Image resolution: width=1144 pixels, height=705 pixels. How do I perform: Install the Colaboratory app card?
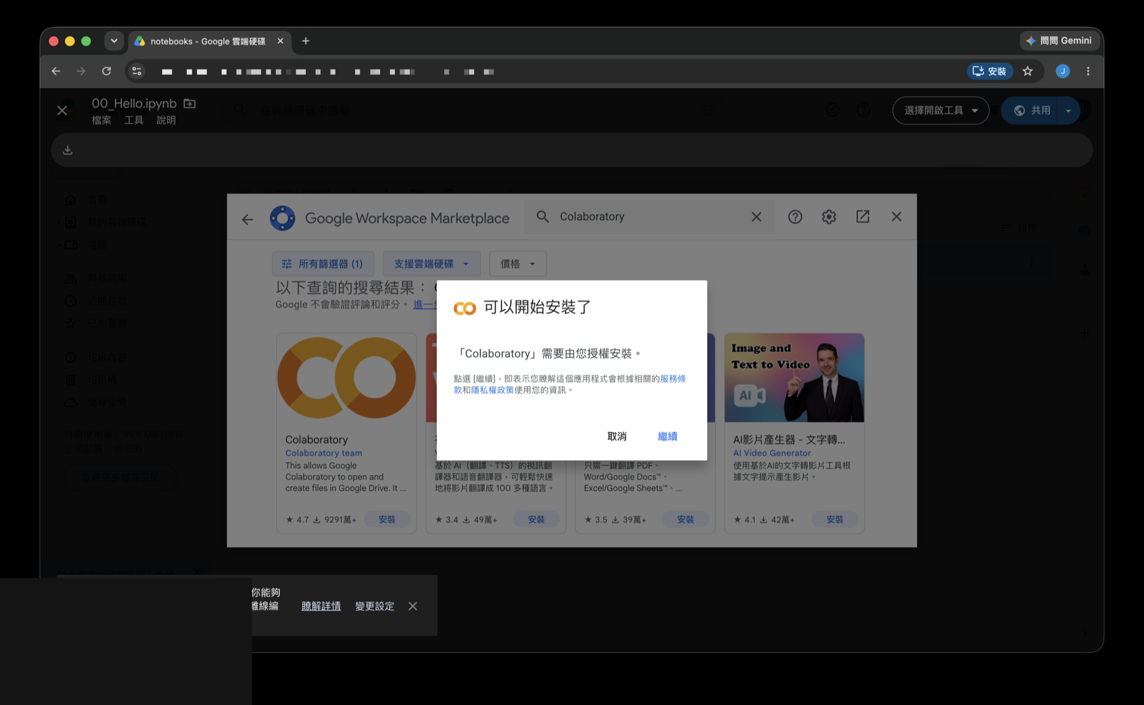(x=387, y=520)
